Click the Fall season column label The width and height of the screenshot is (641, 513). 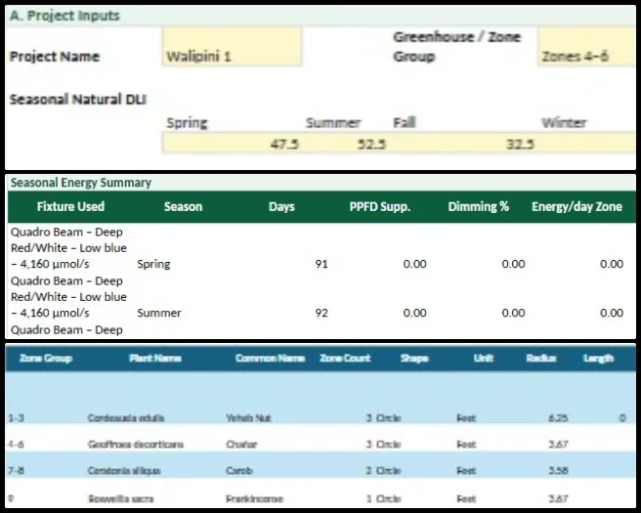(x=405, y=122)
